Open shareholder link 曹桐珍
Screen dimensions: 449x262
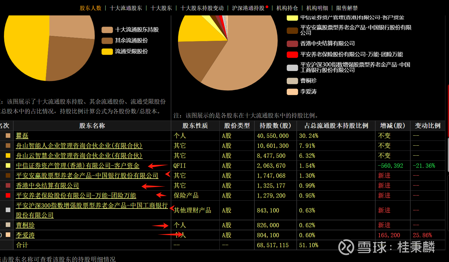25,225
